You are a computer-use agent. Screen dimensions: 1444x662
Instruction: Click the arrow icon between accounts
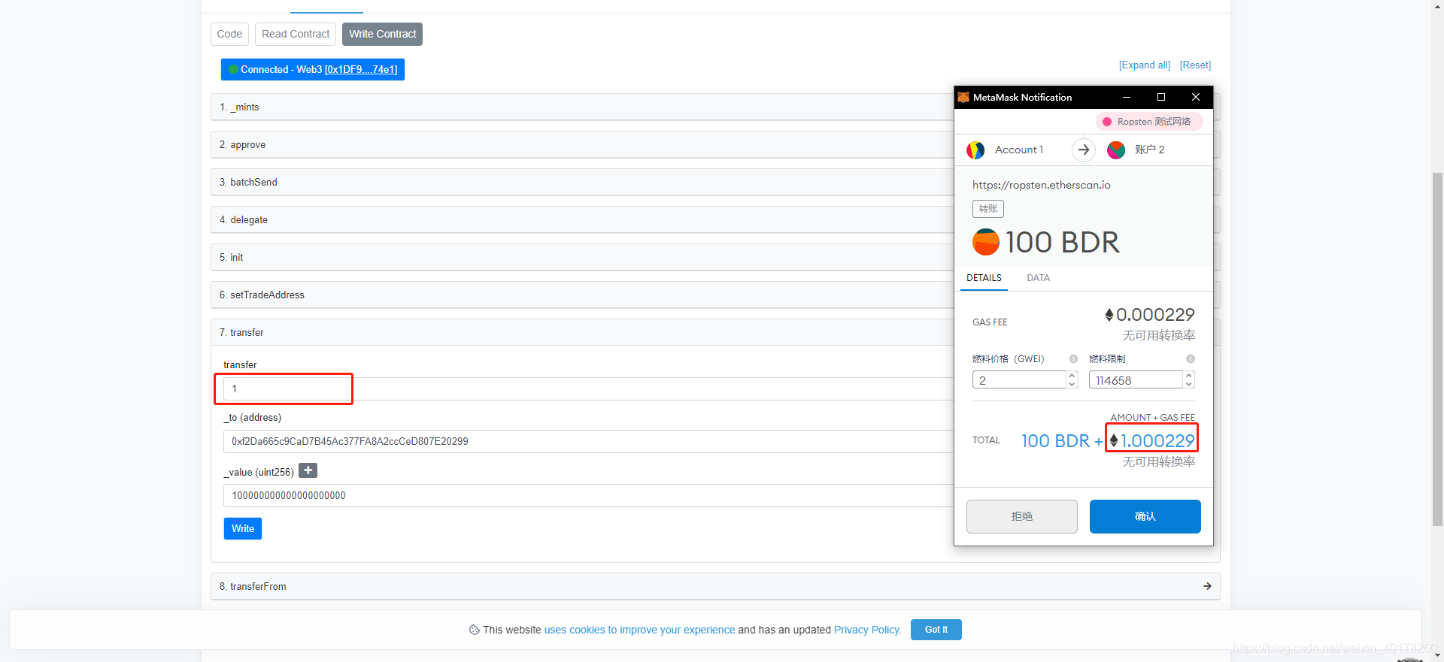click(x=1084, y=150)
